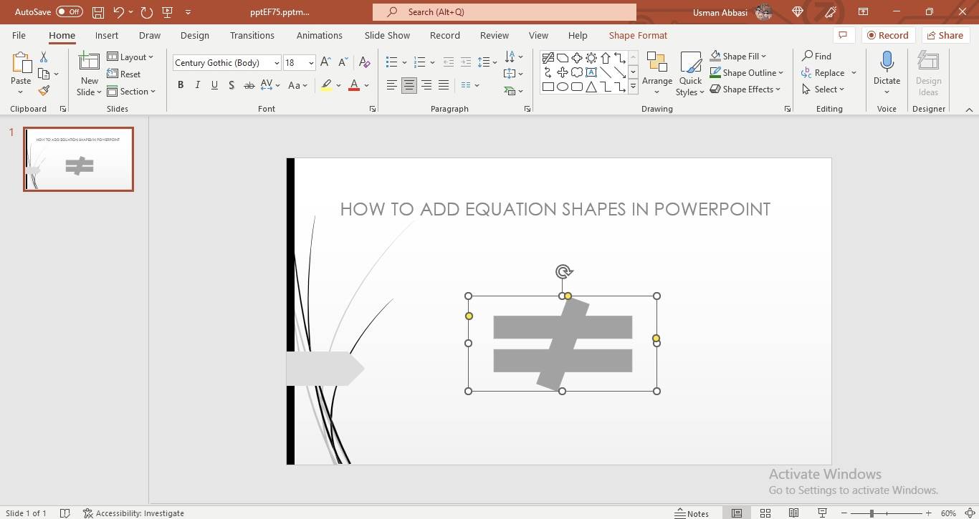Toggle Strikethrough formatting
Viewport: 979px width, 519px height.
(249, 85)
